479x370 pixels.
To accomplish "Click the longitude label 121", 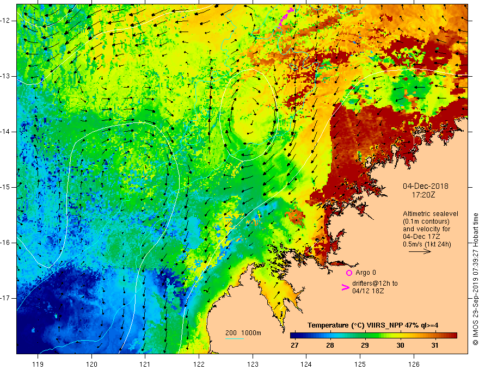I will tap(145, 364).
